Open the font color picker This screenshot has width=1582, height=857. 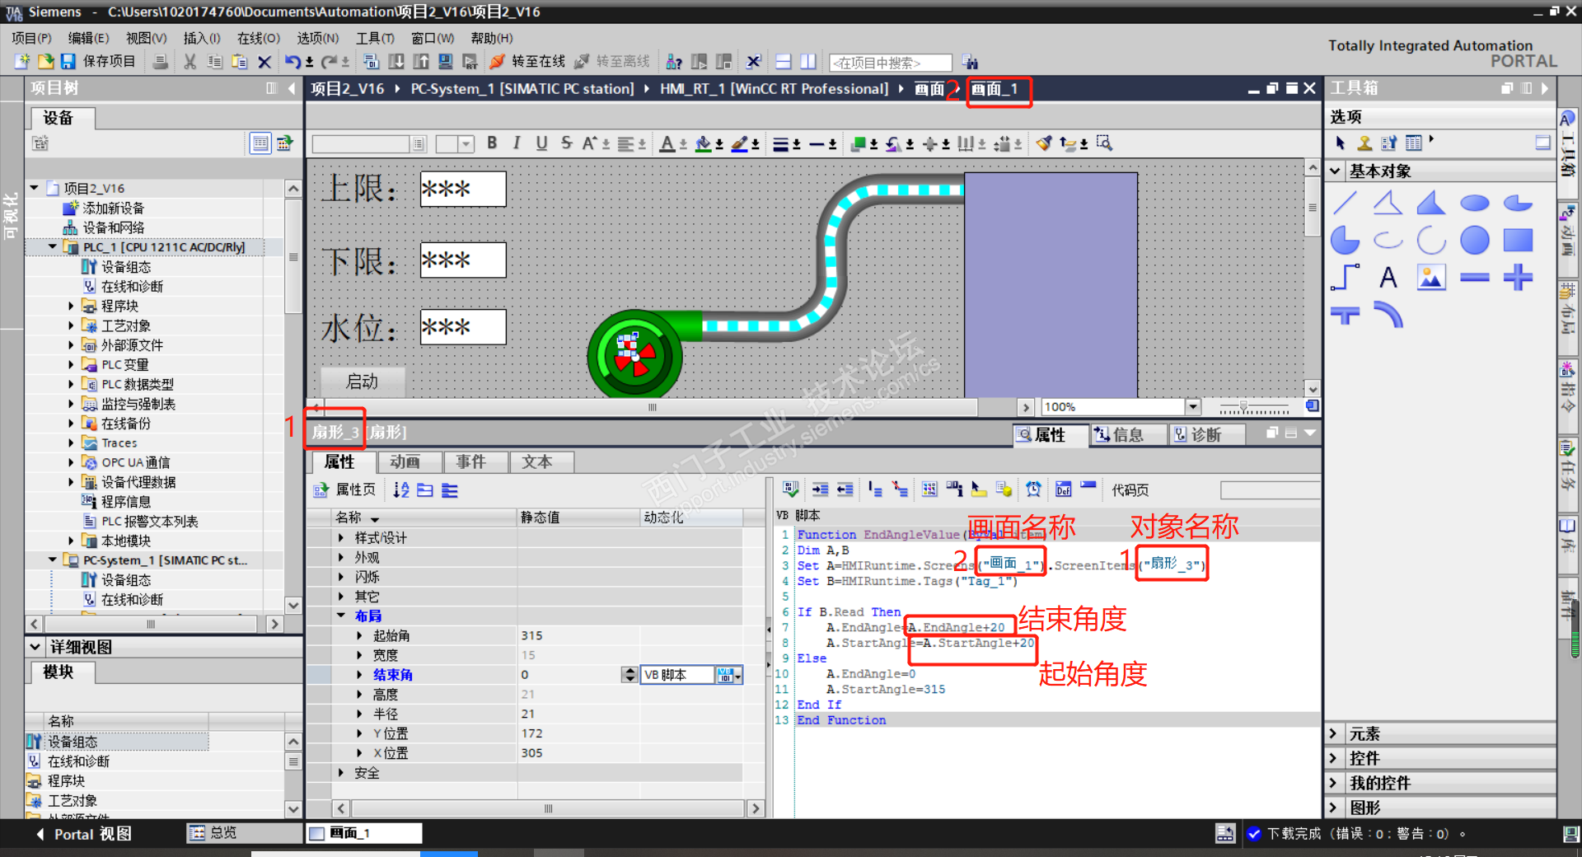coord(674,143)
